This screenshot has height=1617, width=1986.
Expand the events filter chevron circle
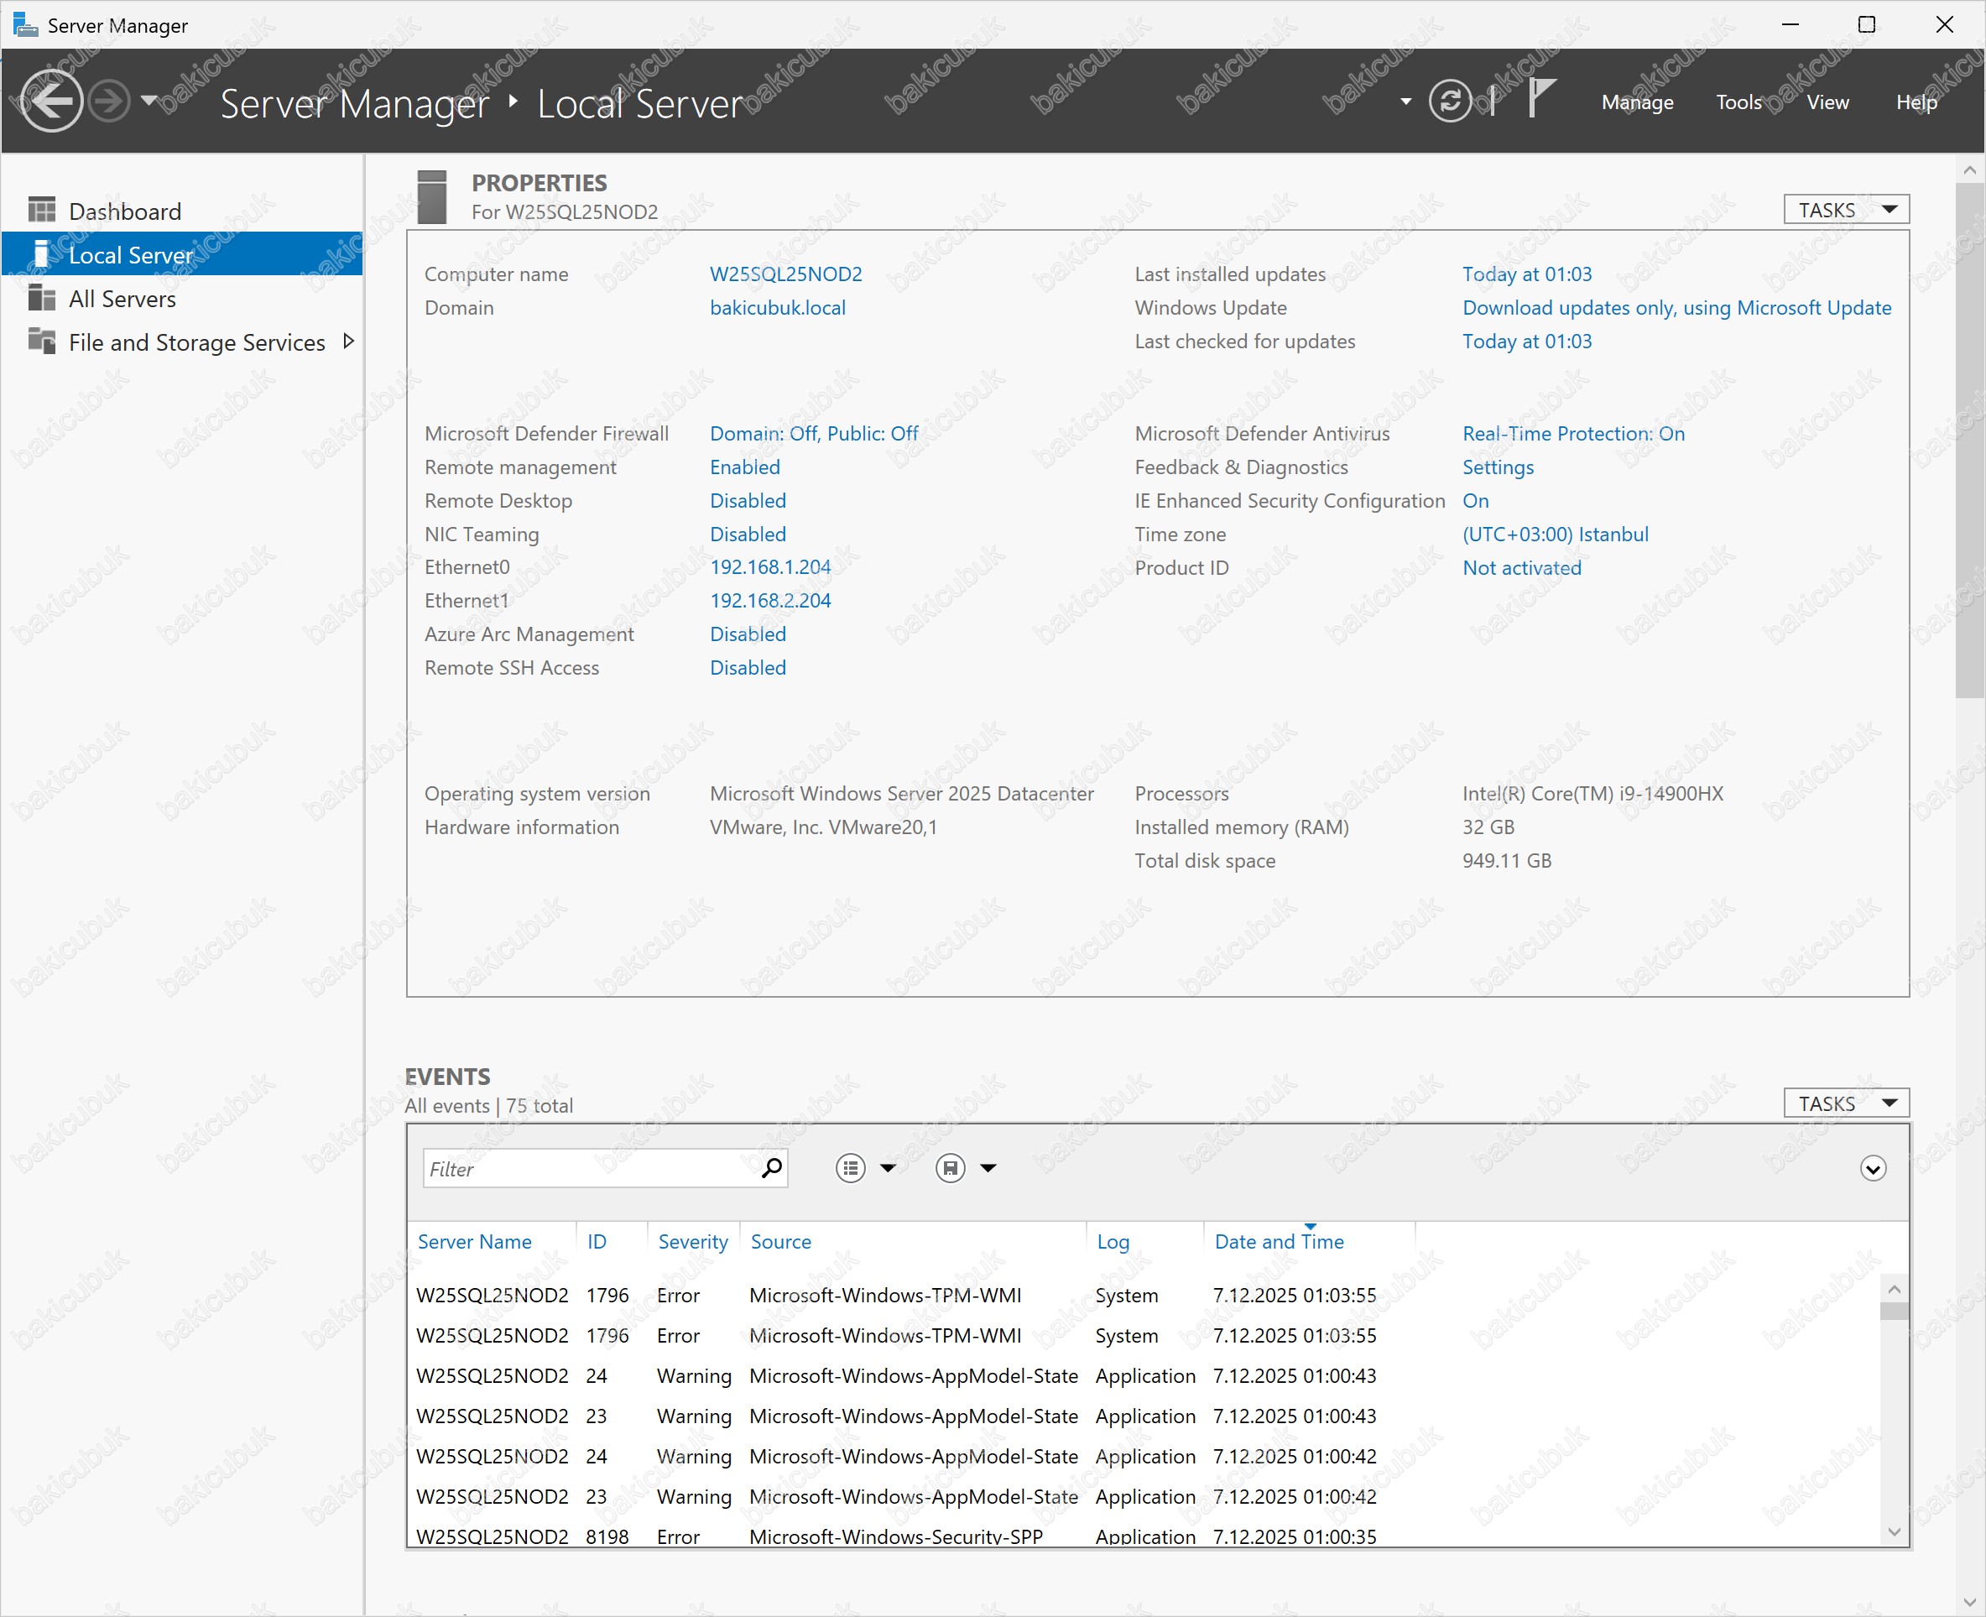point(1873,1168)
